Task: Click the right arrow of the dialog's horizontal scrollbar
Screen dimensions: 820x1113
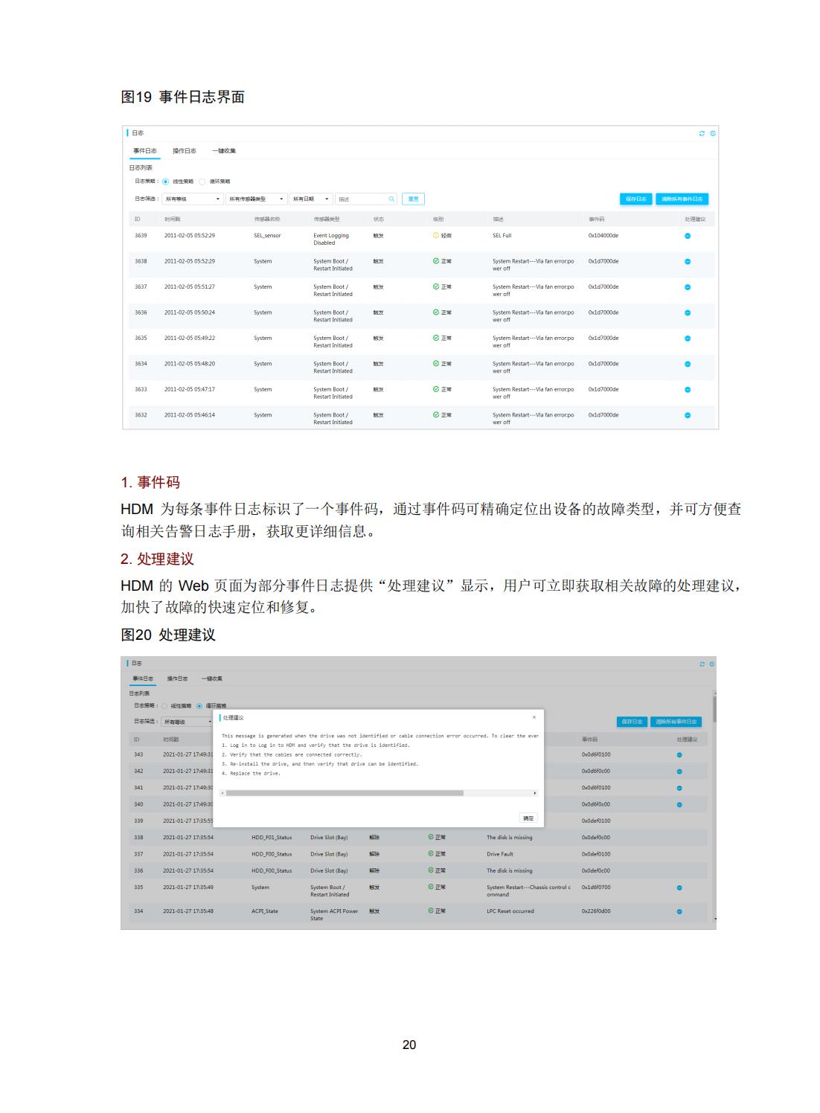Action: pyautogui.click(x=535, y=793)
